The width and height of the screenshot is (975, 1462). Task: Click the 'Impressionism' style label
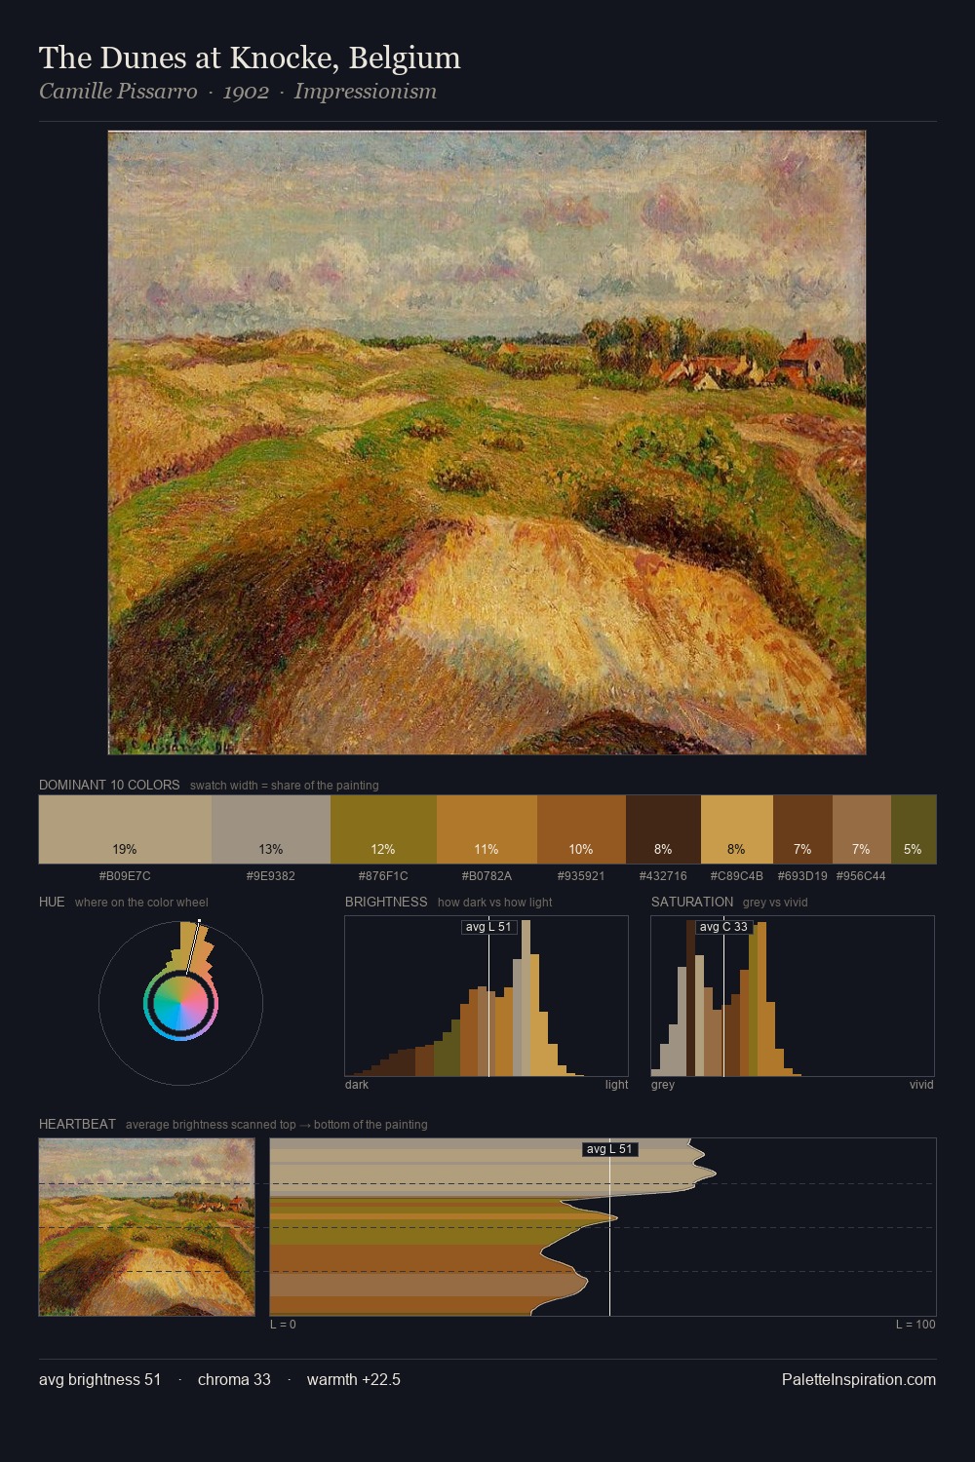pos(366,92)
